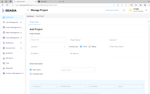Click the Middle Name field
This screenshot has width=150, height=94.
click(73, 86)
